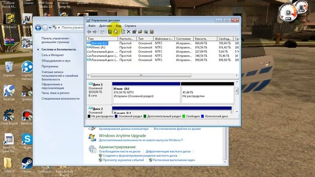Click Расписание выполнения задач link
This screenshot has width=315, height=177.
coord(174,160)
